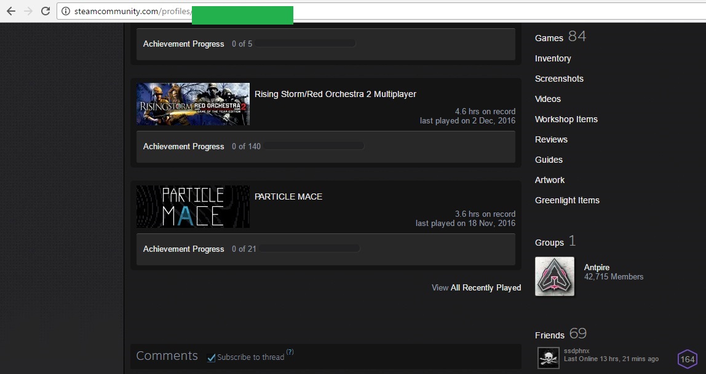This screenshot has height=374, width=706.
Task: Open the Reviews section
Action: [x=551, y=139]
